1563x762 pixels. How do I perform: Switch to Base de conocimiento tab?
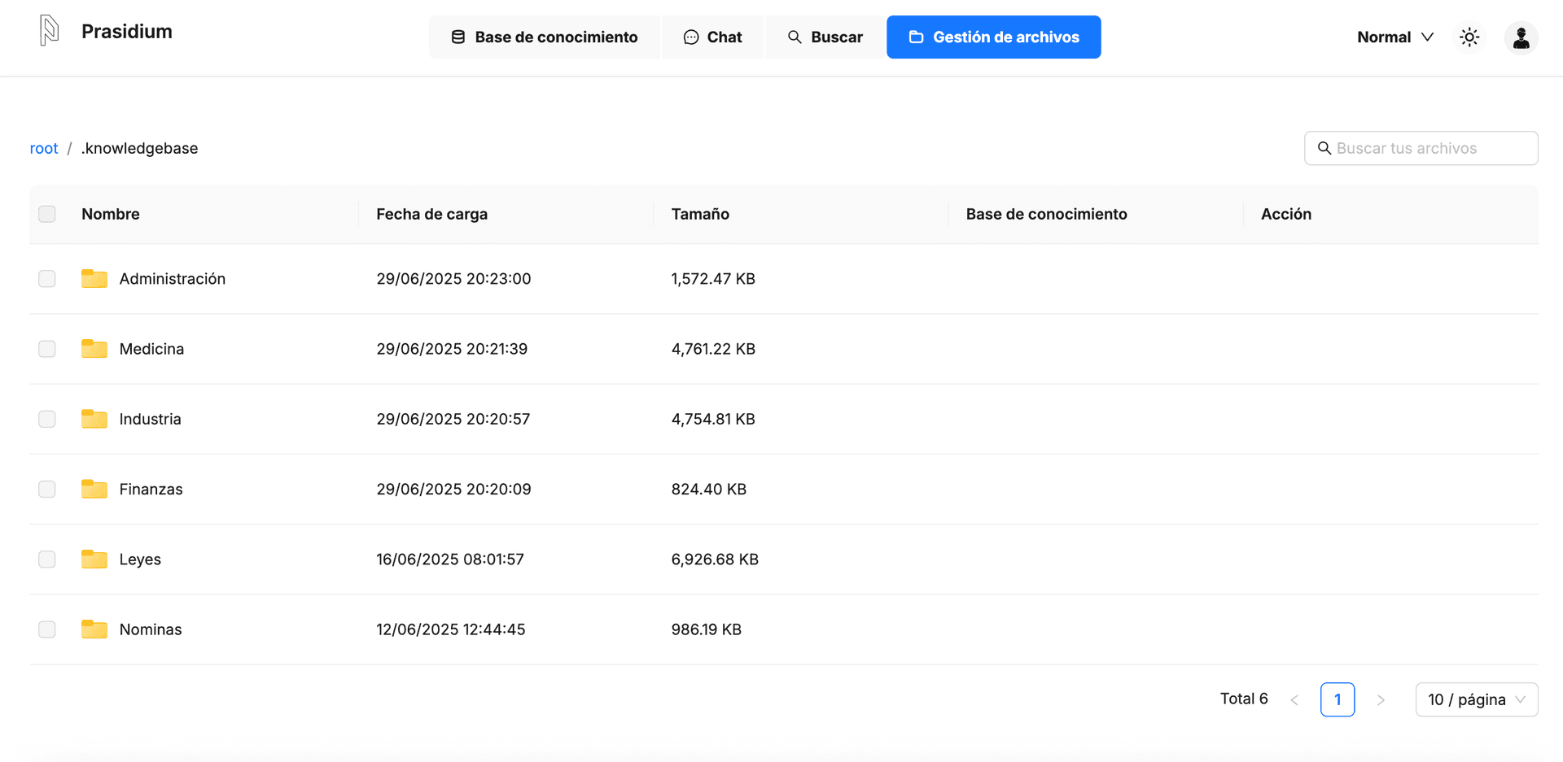coord(544,37)
